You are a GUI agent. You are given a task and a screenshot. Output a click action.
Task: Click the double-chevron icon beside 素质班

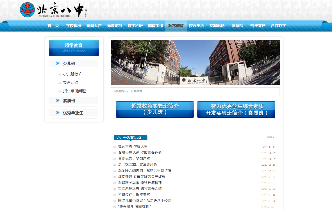pyautogui.click(x=57, y=100)
